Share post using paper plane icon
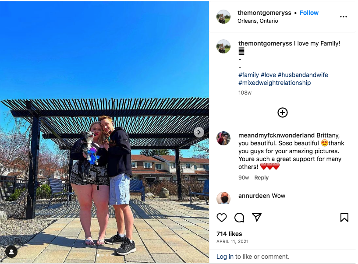Image resolution: width=358 pixels, height=264 pixels. tap(257, 217)
